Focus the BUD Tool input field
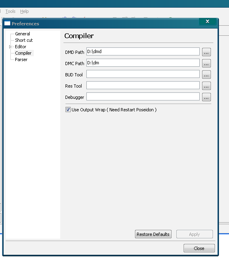Viewport: 229px width, 262px height. coord(143,74)
